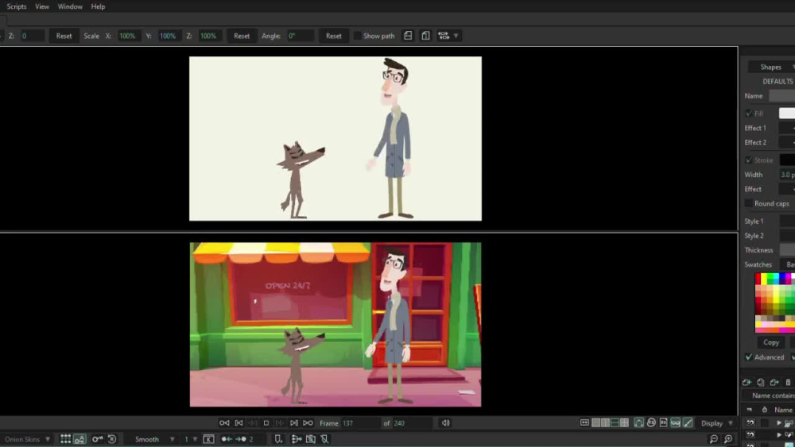The width and height of the screenshot is (795, 447).
Task: Click the Z position input field
Action: [x=32, y=36]
